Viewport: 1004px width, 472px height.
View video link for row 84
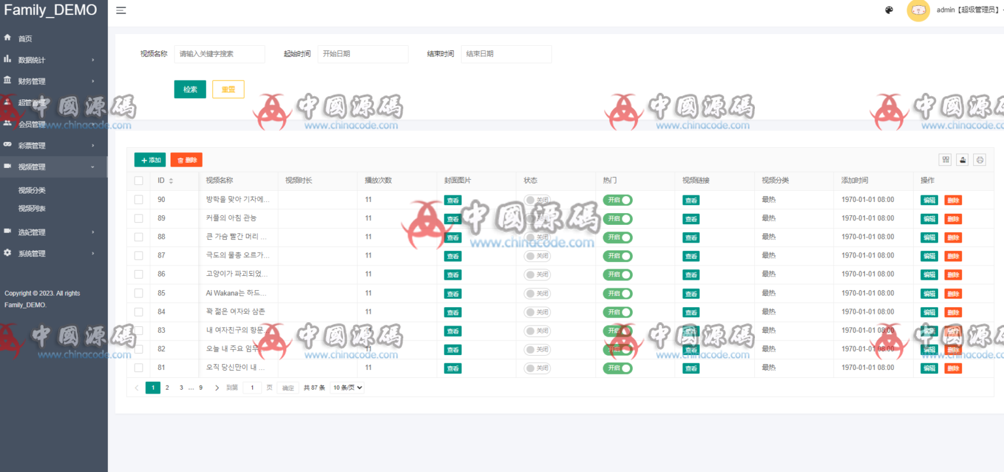(x=691, y=312)
